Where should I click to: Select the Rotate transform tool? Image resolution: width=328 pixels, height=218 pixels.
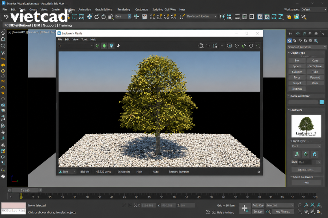(x=97, y=17)
